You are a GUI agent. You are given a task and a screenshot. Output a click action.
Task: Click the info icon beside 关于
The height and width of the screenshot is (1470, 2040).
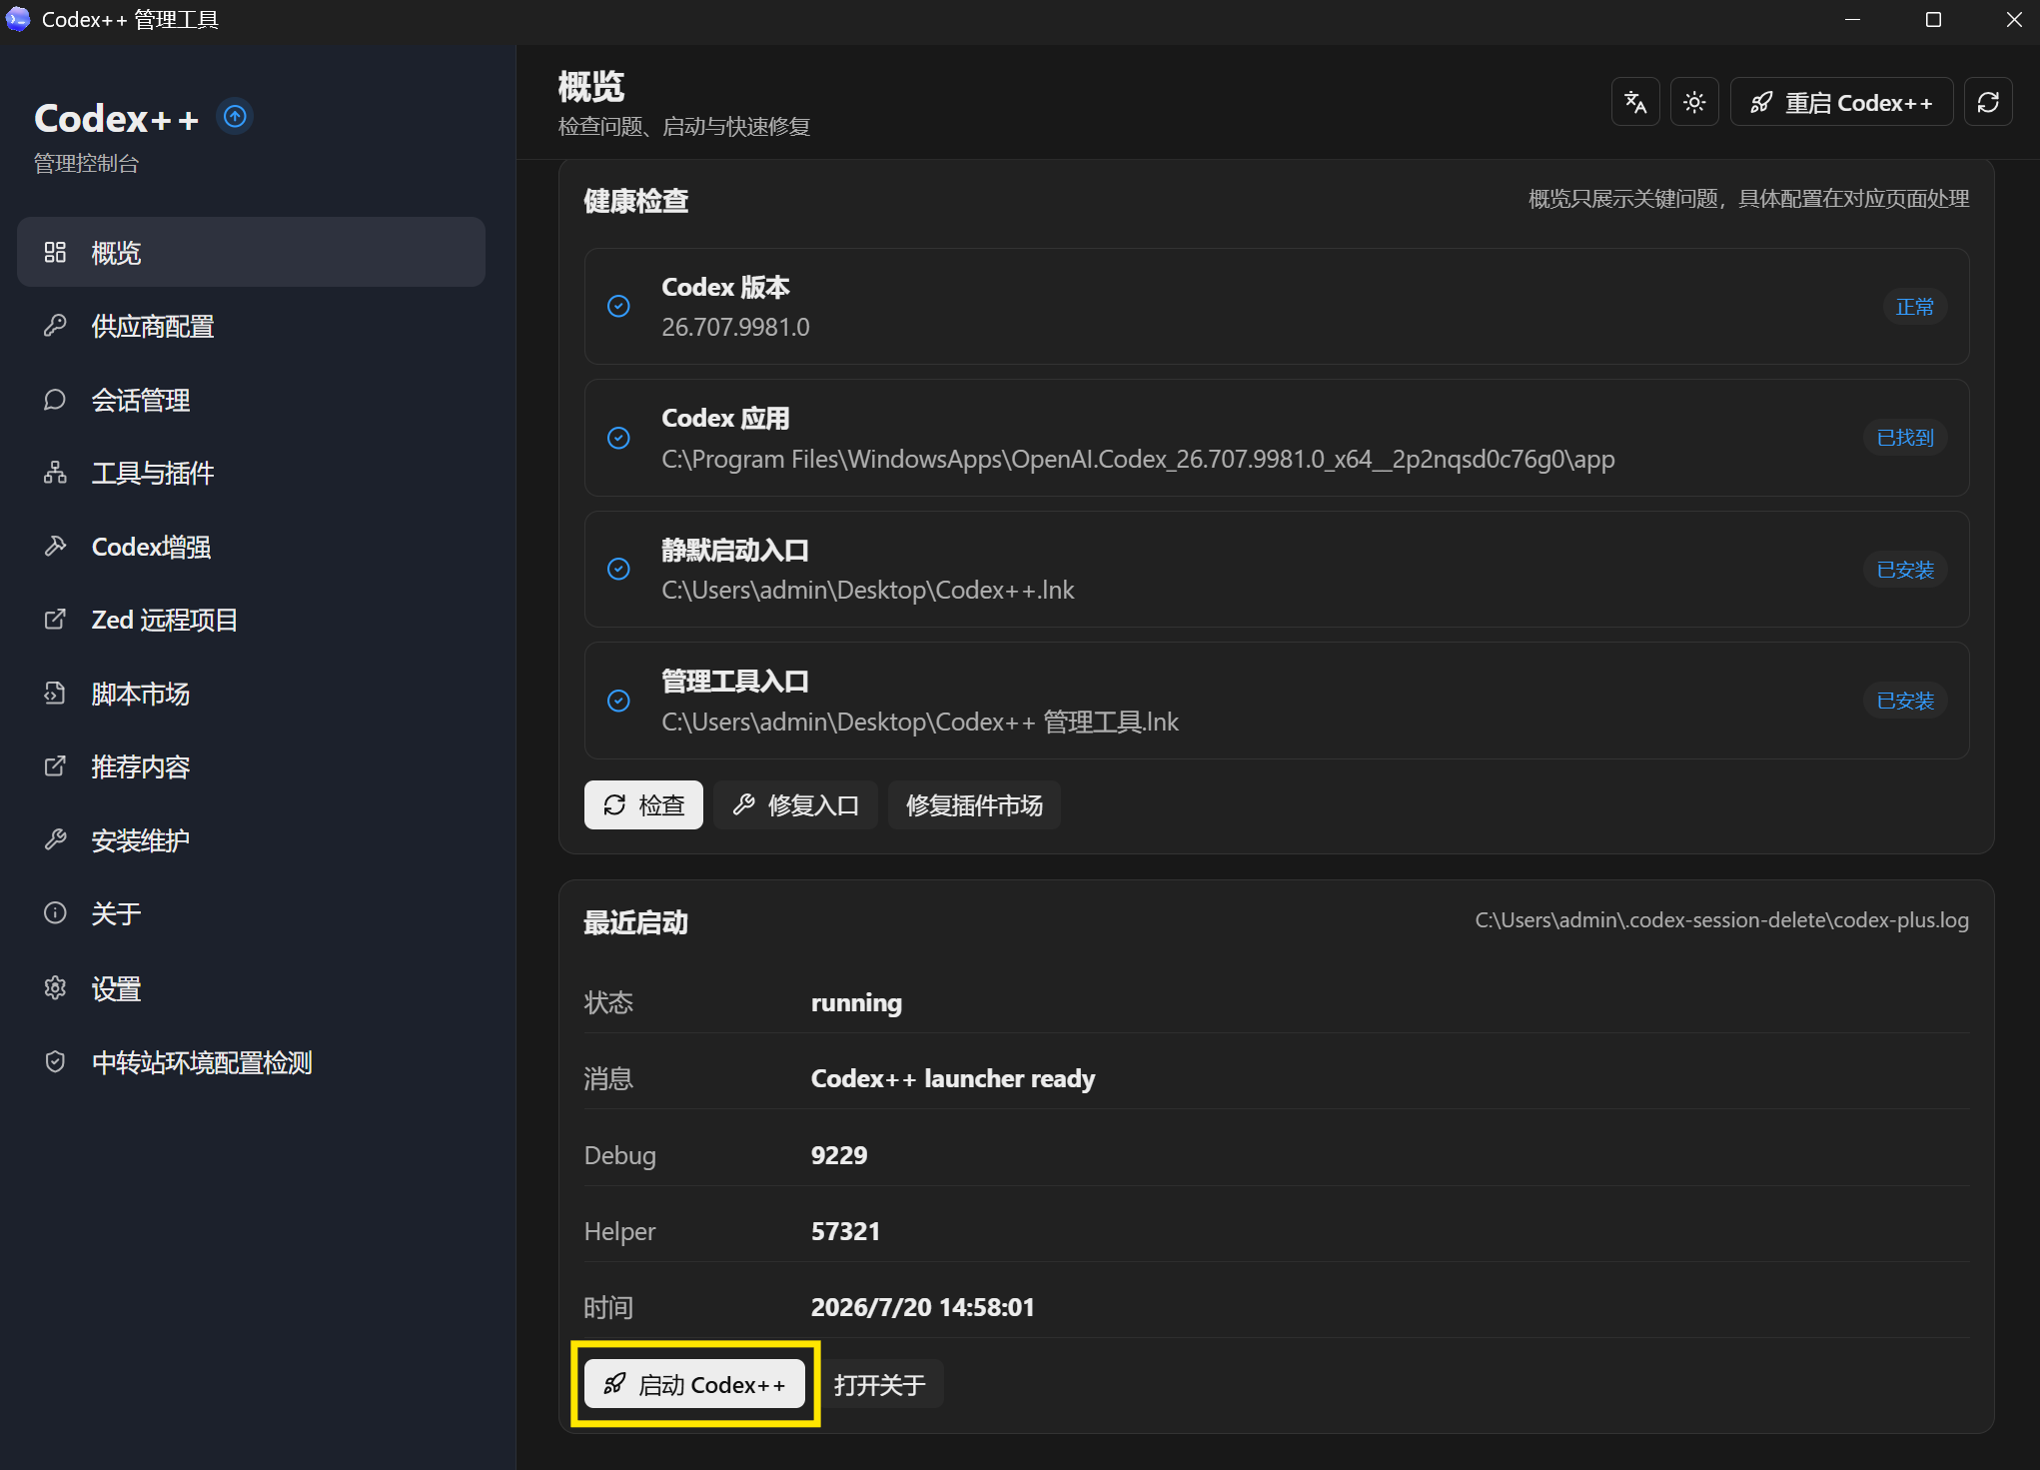click(x=55, y=913)
